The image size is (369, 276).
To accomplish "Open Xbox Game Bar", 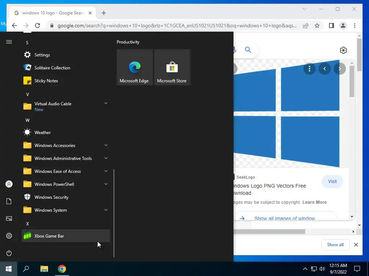I will 66,236.
